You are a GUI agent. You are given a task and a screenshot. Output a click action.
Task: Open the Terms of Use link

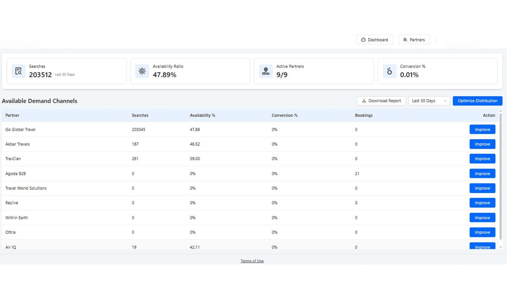(x=252, y=261)
